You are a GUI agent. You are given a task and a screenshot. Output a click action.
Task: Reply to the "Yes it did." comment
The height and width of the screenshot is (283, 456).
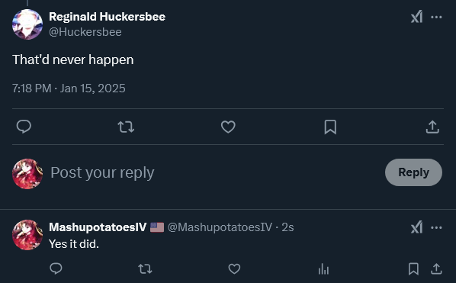tap(56, 269)
